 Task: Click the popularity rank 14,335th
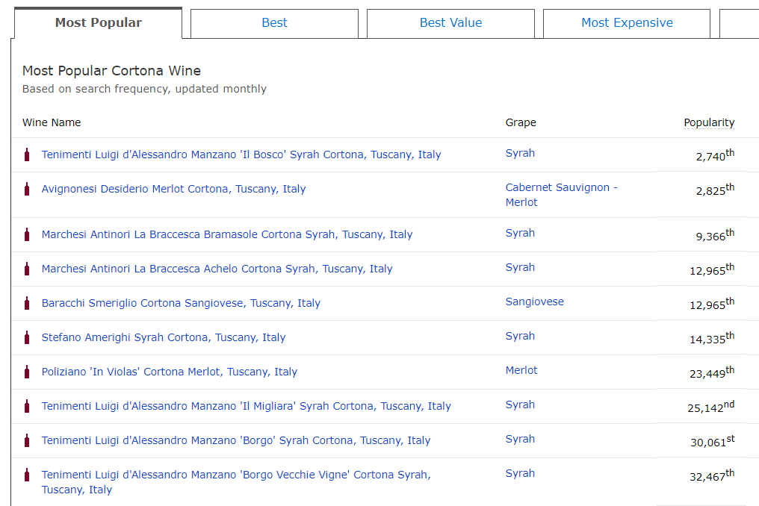[x=712, y=338]
